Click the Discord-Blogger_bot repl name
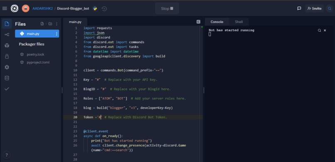This screenshot has width=335, height=162. [73, 9]
